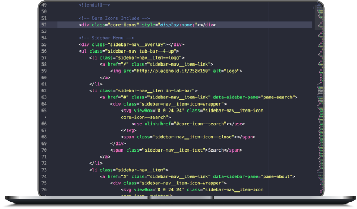This screenshot has width=357, height=209.
Task: Click line number 76 in the gutter
Action: 44,190
